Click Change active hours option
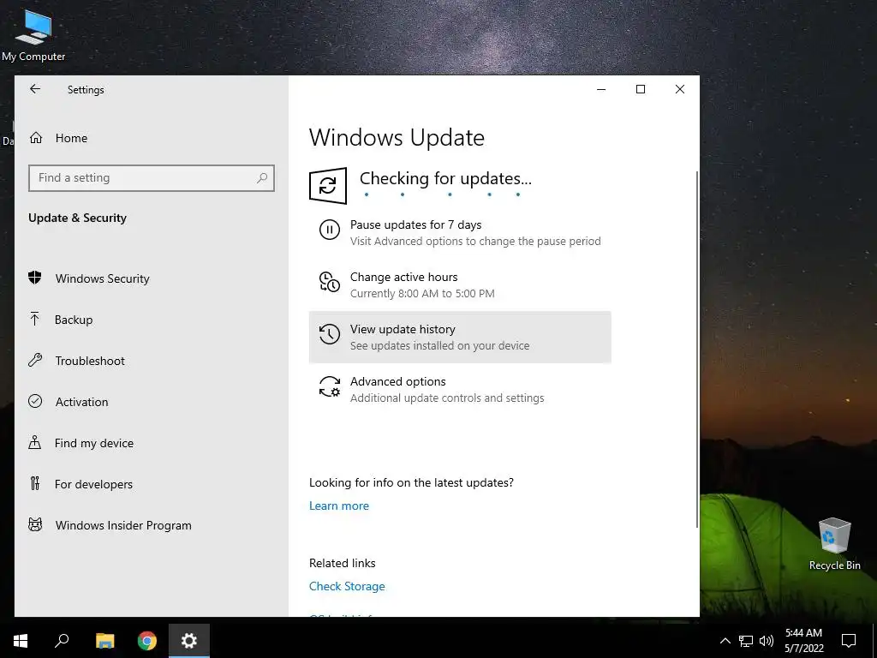Image resolution: width=877 pixels, height=658 pixels. tap(460, 284)
